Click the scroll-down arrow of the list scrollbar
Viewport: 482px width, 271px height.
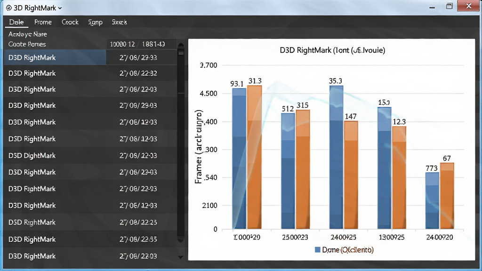[x=181, y=257]
